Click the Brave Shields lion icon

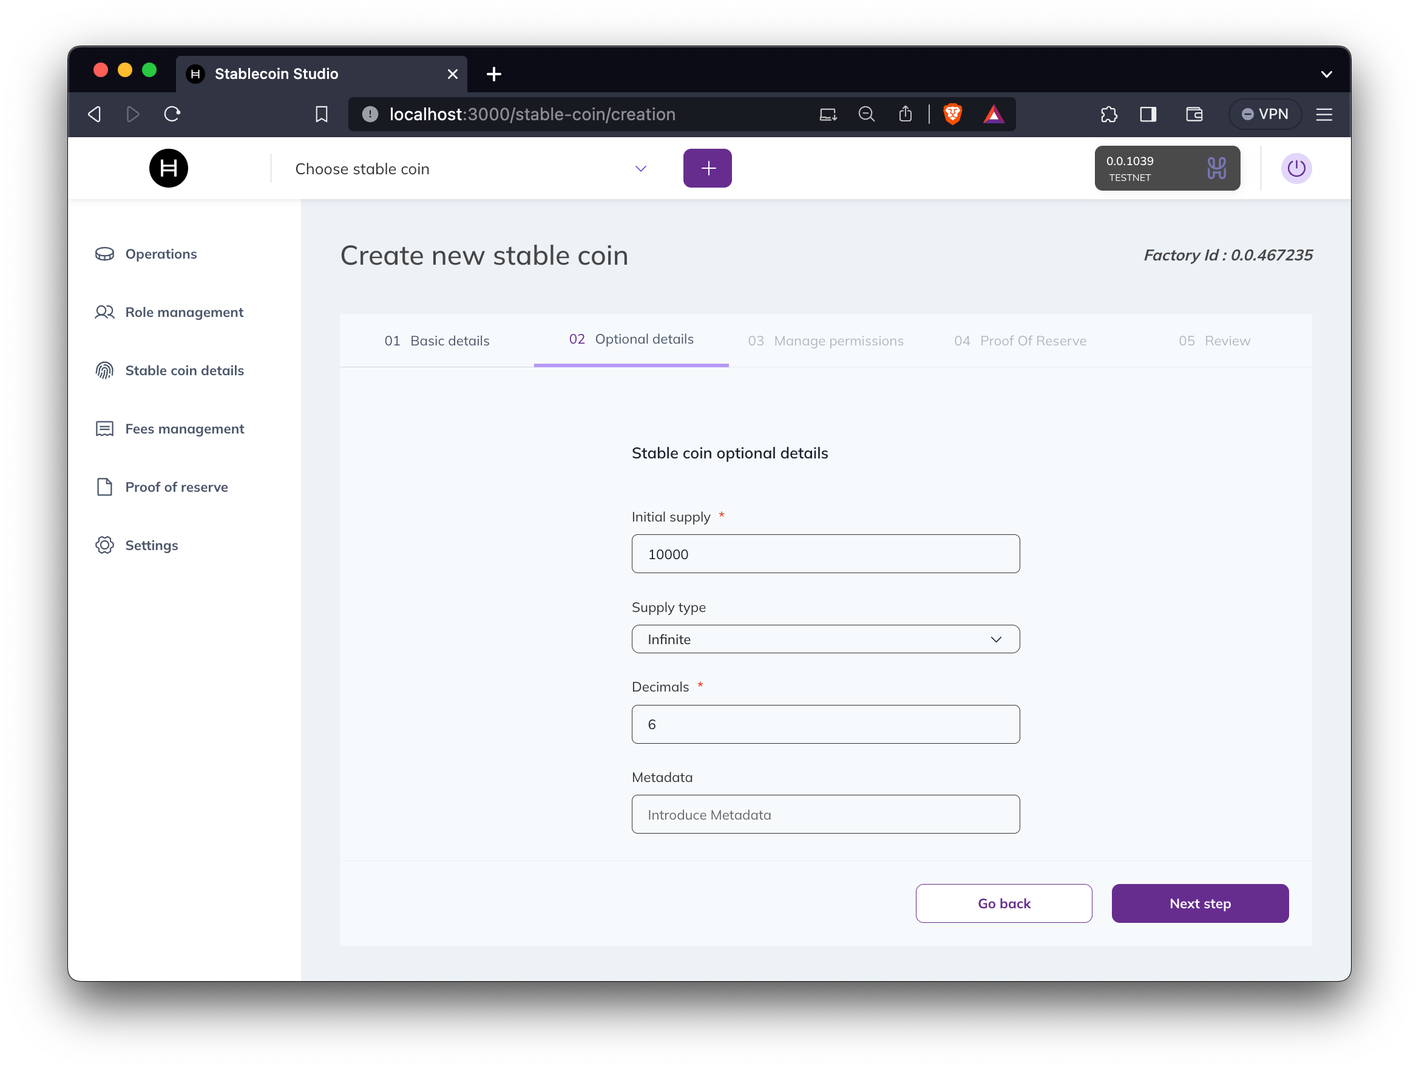[952, 114]
